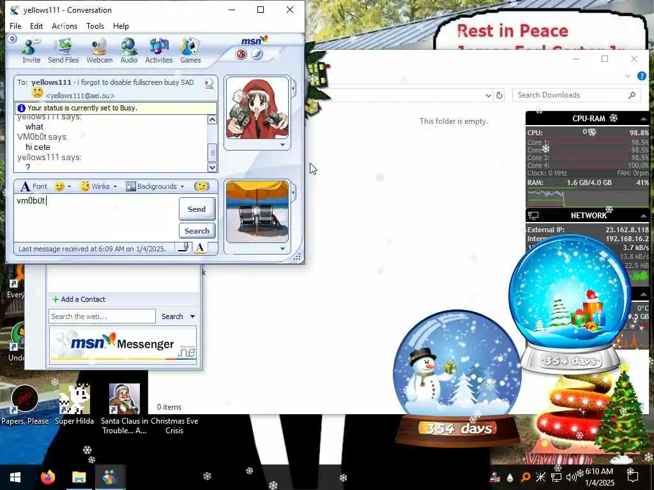Click the feather icon beside the block icon
This screenshot has height=490, width=654.
[257, 54]
